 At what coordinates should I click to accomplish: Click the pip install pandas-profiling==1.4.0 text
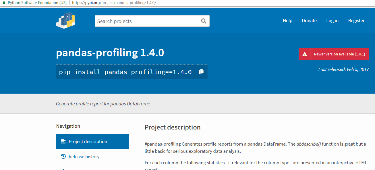point(125,72)
